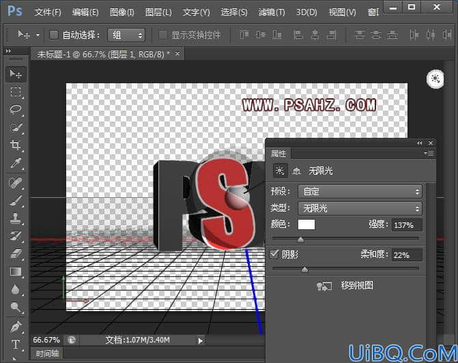458x363 pixels.
Task: Select the Rectangular Marquee tool
Action: point(16,92)
